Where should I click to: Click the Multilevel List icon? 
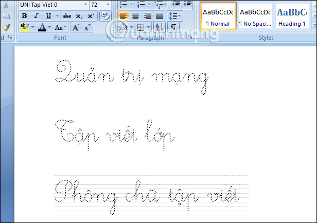(158, 5)
